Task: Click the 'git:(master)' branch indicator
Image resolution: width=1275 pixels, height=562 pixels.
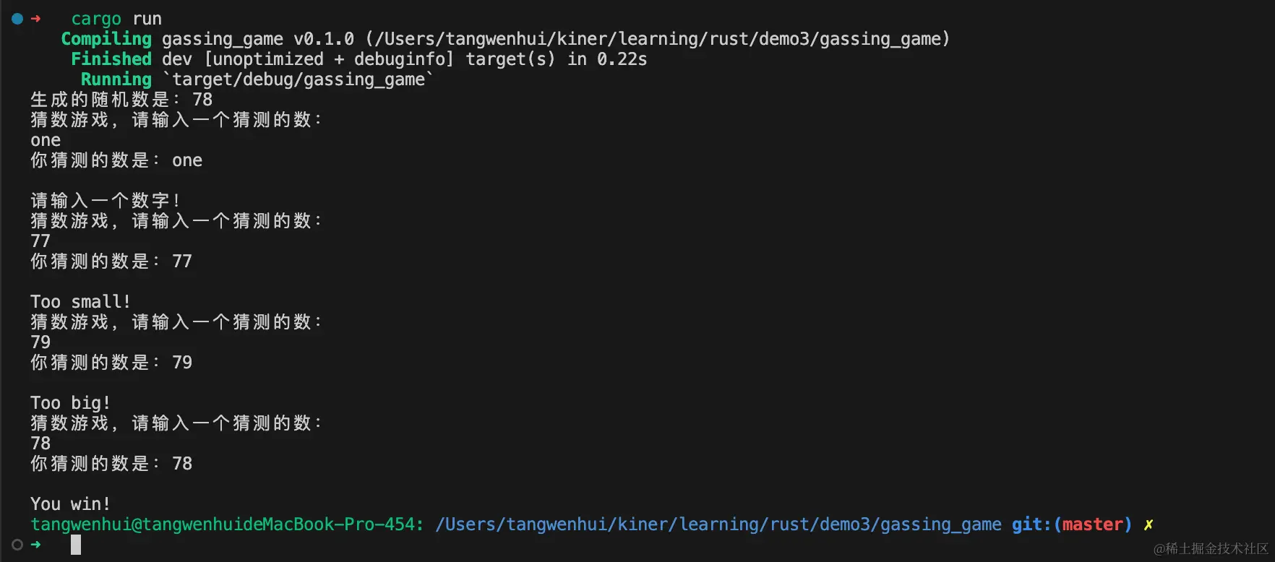Action: [1072, 524]
